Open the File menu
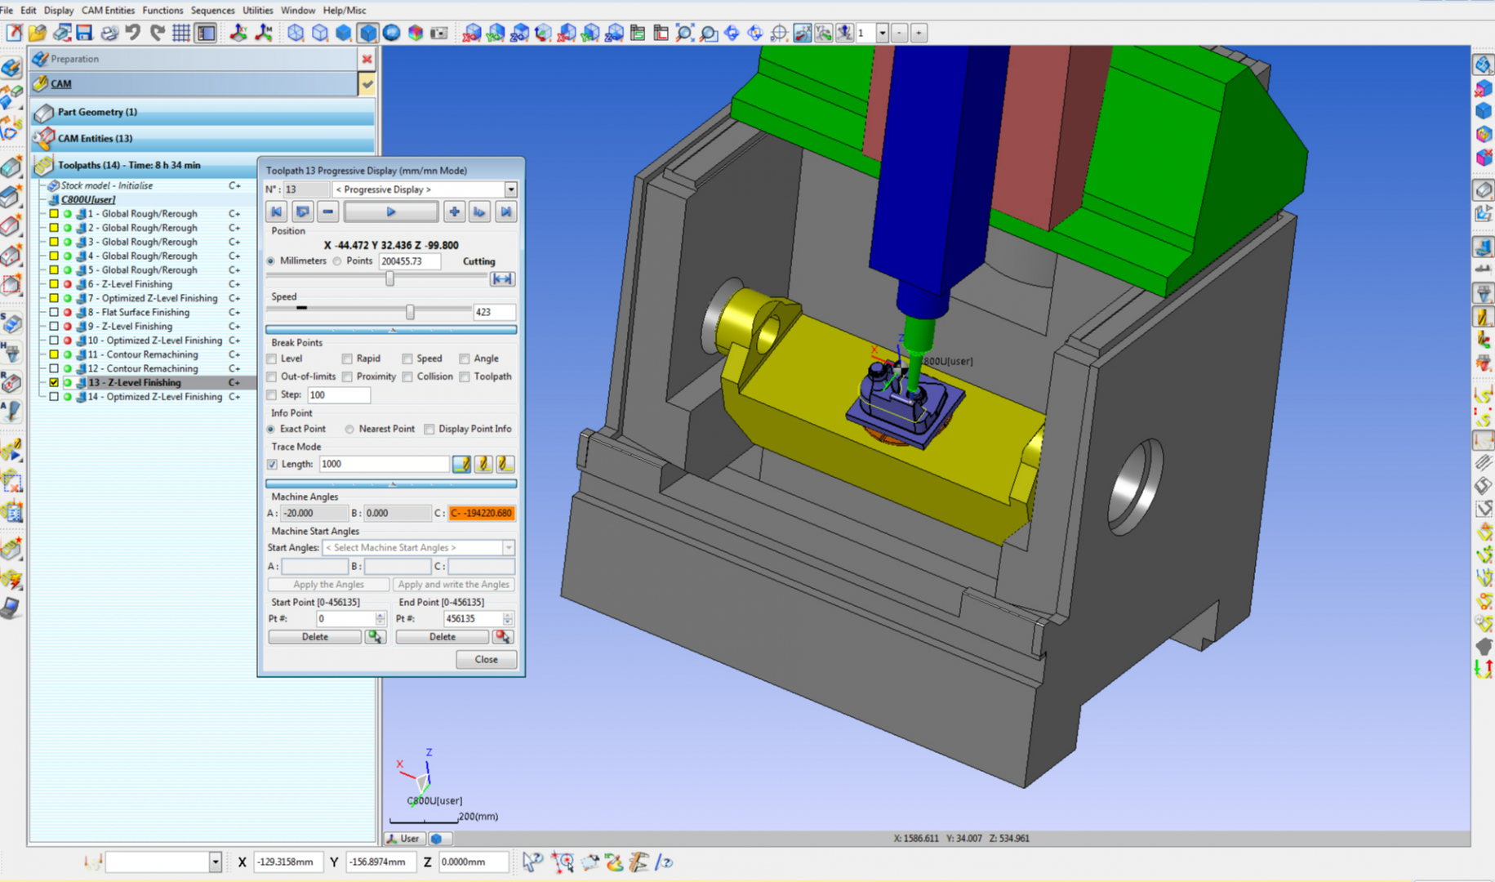Viewport: 1495px width, 882px height. click(7, 10)
